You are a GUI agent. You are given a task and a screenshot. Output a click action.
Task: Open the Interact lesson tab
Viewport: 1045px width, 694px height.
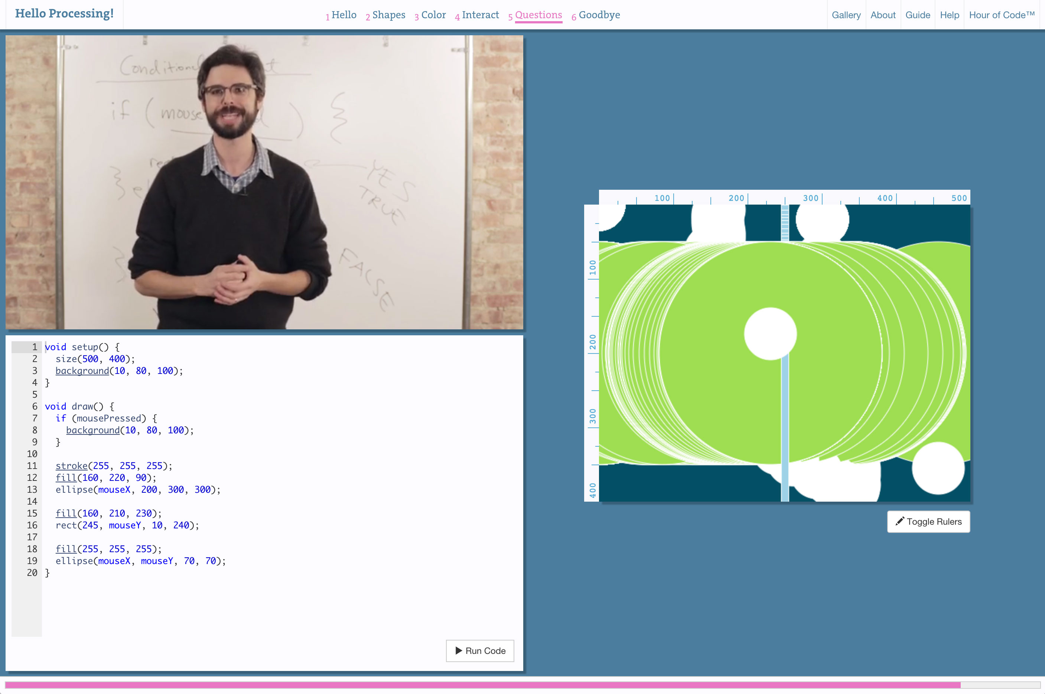tap(480, 15)
